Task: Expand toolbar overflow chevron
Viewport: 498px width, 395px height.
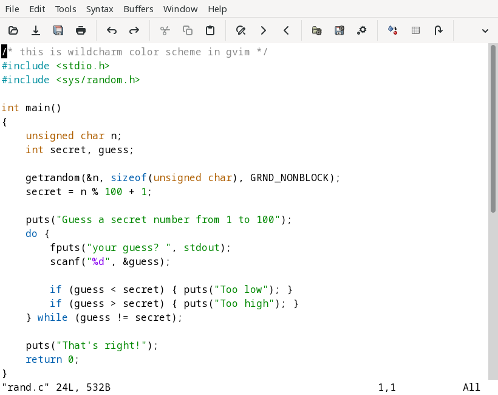Action: 485,31
